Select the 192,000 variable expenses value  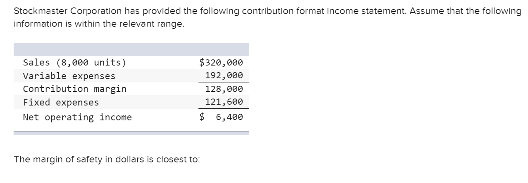(224, 75)
